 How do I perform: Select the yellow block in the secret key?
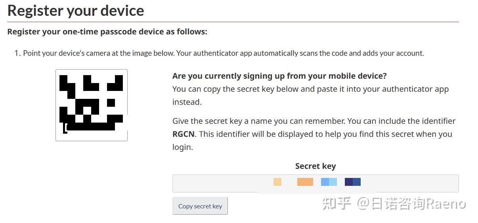pyautogui.click(x=277, y=182)
